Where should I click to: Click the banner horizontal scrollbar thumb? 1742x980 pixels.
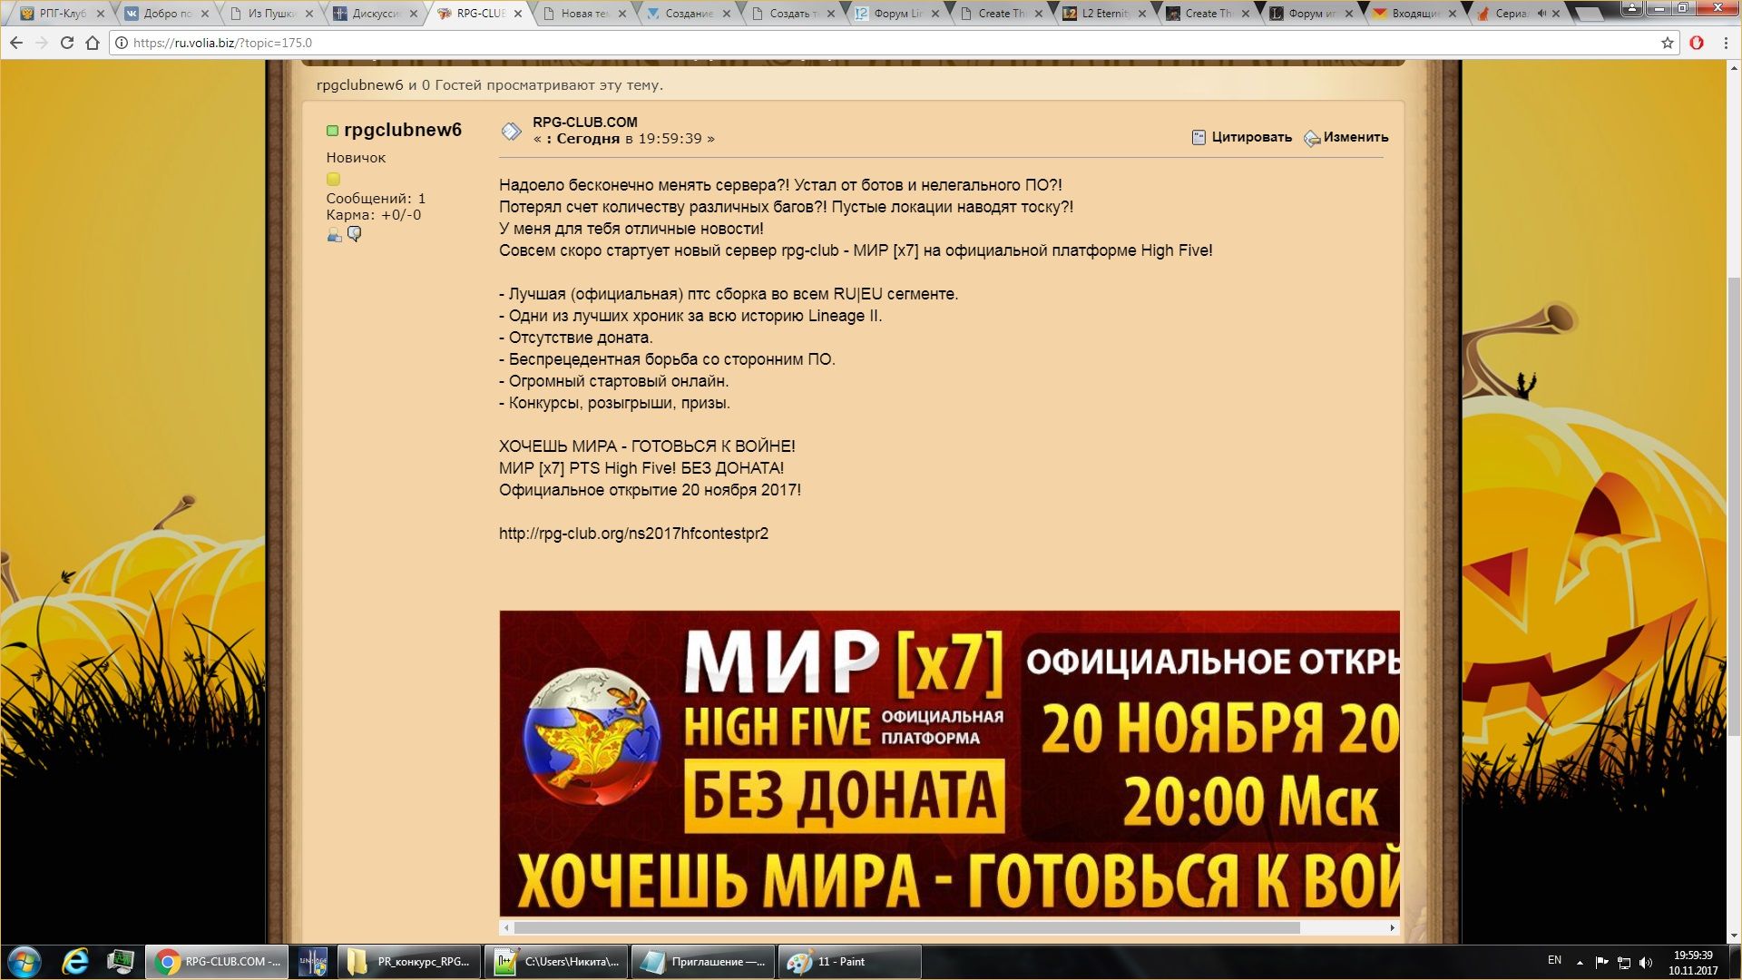click(x=906, y=928)
